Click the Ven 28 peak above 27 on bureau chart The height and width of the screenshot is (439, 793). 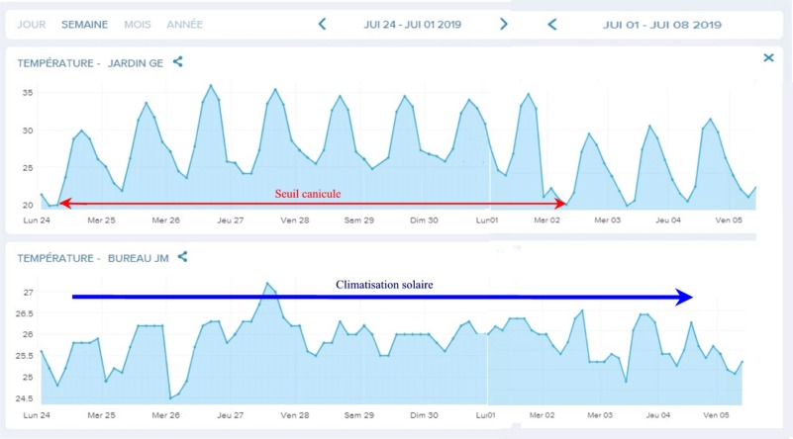click(267, 284)
